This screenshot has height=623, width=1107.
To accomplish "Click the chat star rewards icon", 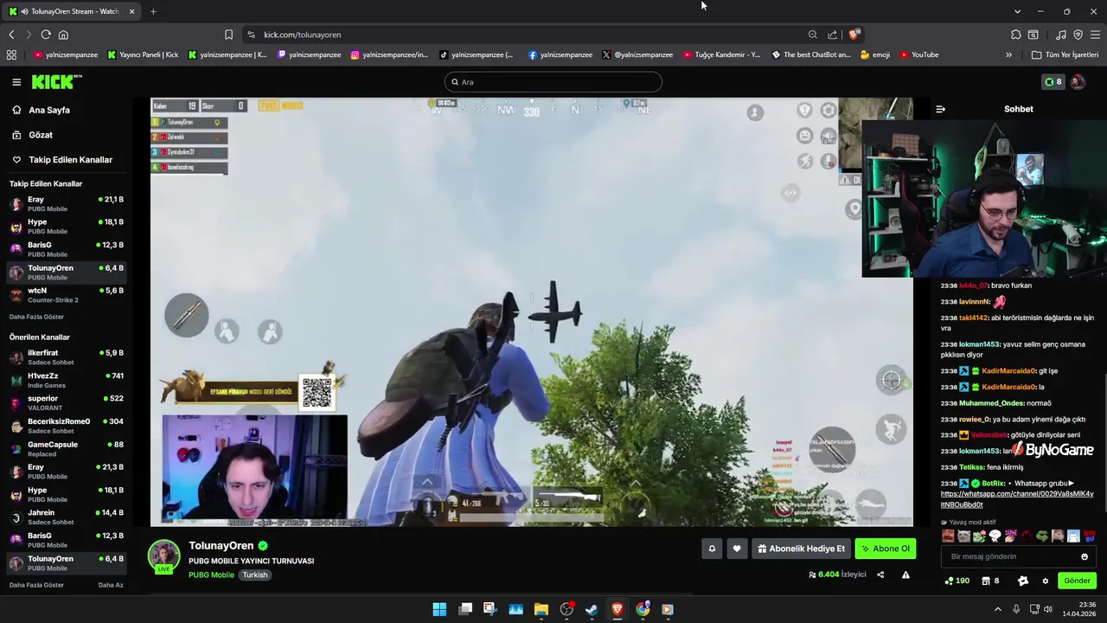I will point(1023,581).
